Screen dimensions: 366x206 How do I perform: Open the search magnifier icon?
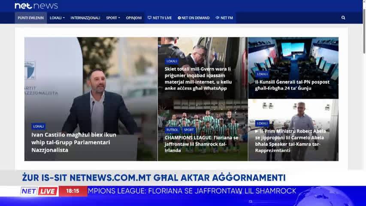pyautogui.click(x=343, y=18)
